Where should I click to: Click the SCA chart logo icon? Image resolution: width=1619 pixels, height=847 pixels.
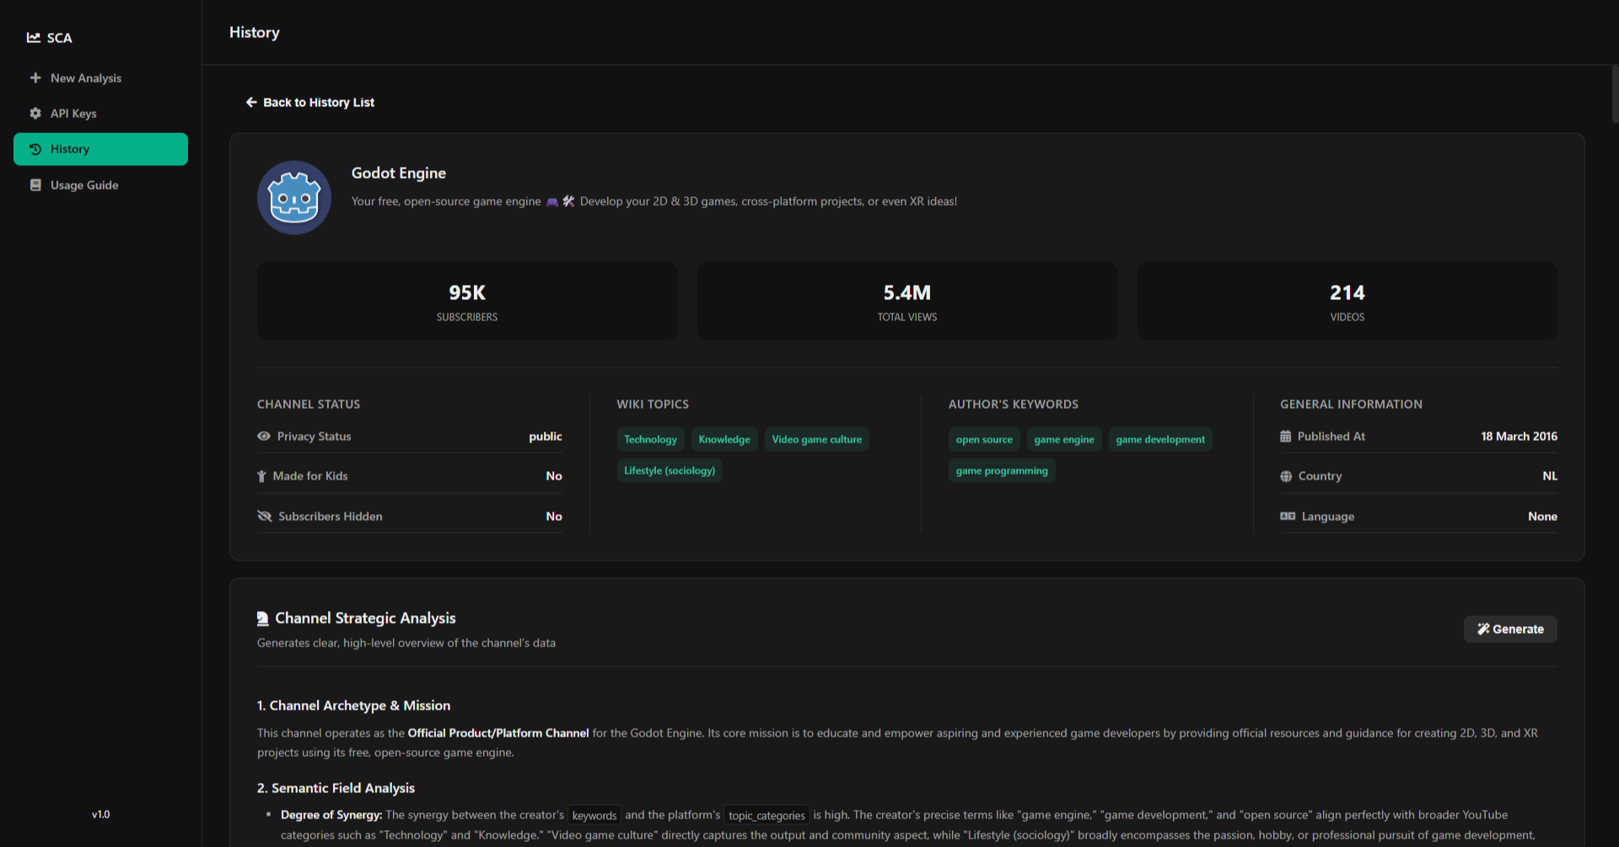click(34, 37)
